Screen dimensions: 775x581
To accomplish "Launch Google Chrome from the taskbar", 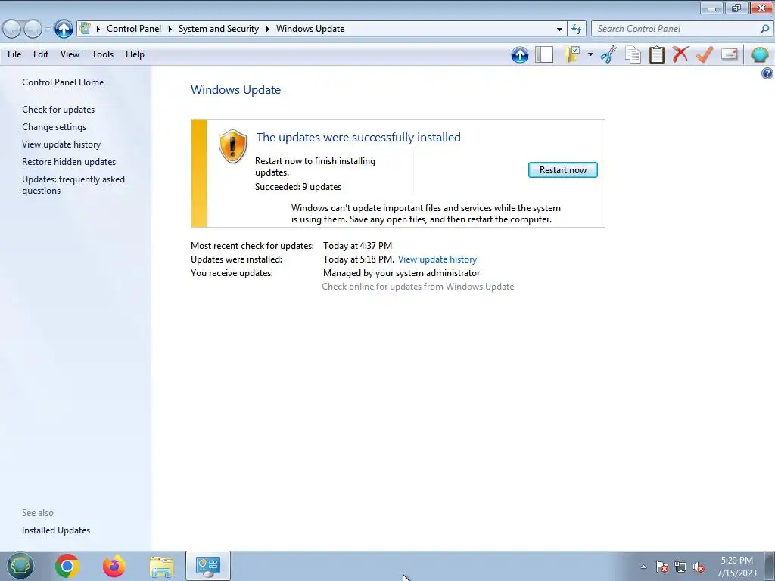I will [67, 566].
